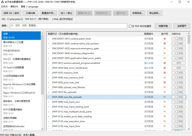This screenshot has height=136, width=192.
Task: Expand the PHP-001 session.upload_progress.enabled row
Action: point(49,63)
